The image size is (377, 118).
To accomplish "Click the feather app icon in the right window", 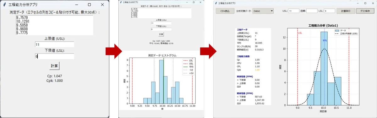I will click(216, 3).
